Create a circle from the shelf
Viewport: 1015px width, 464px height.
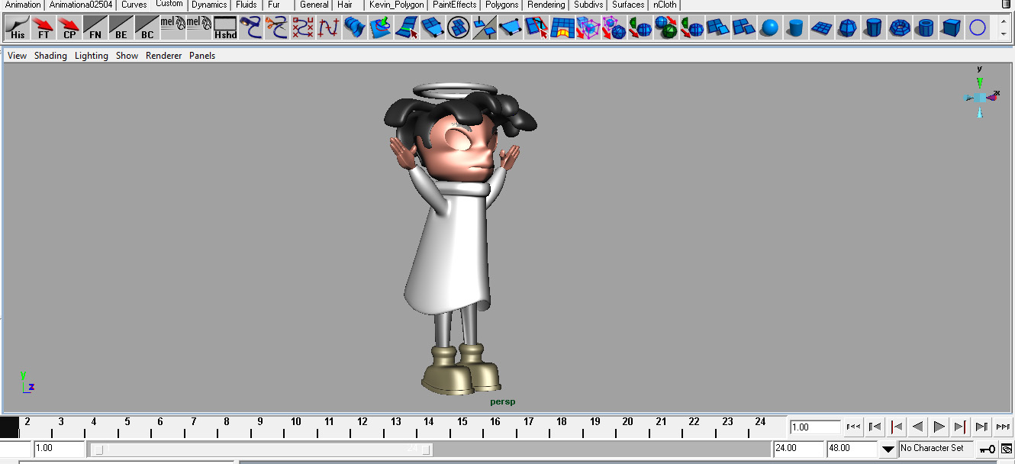point(977,28)
